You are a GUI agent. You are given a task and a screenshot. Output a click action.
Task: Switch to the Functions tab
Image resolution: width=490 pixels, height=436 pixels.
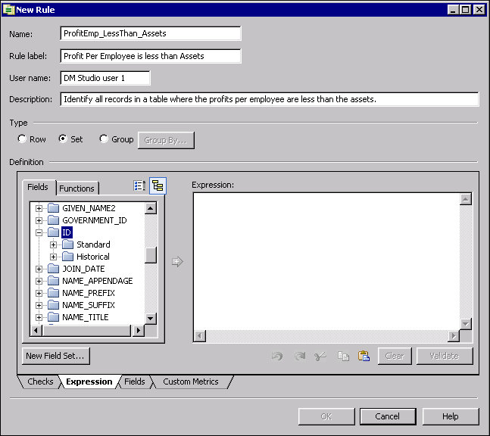pyautogui.click(x=76, y=188)
